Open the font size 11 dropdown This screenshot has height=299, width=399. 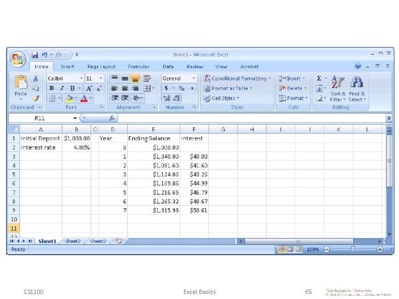[101, 78]
